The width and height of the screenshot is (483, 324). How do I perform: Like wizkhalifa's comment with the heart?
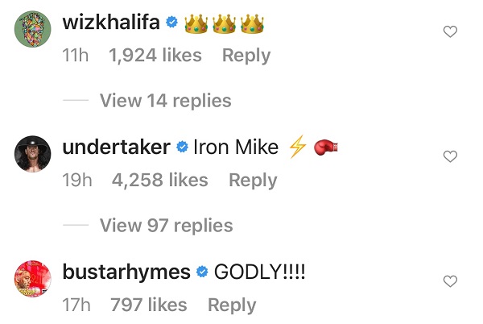(451, 32)
